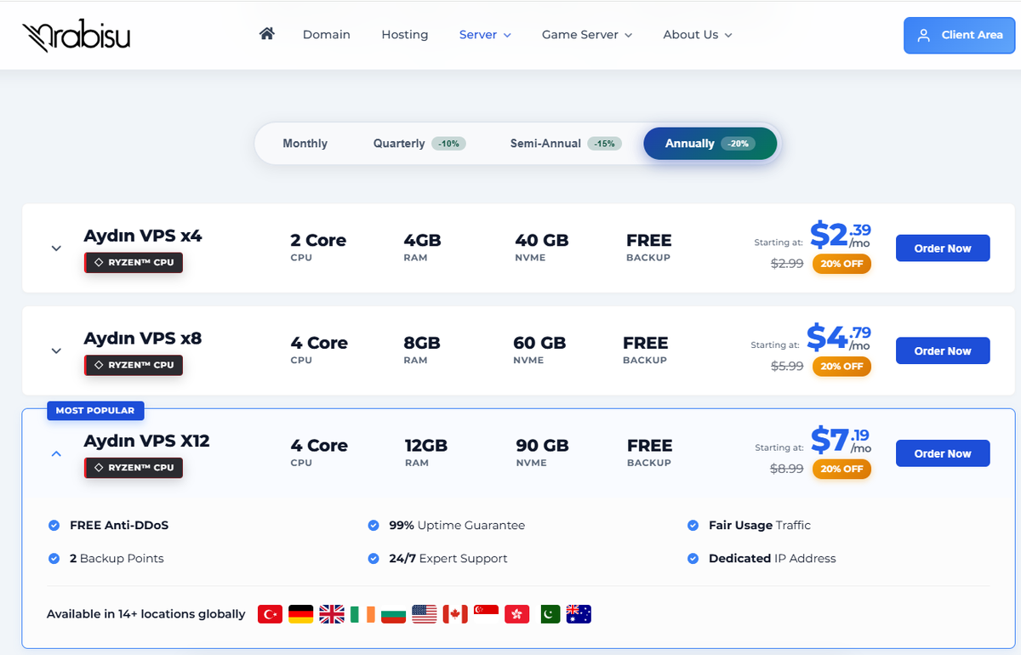Select the Monthly billing period

(x=305, y=144)
